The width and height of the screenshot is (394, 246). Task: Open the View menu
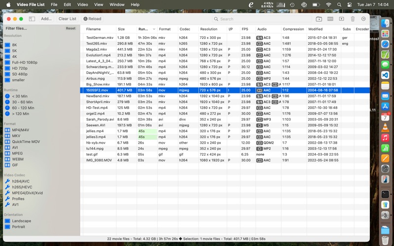tap(98, 4)
